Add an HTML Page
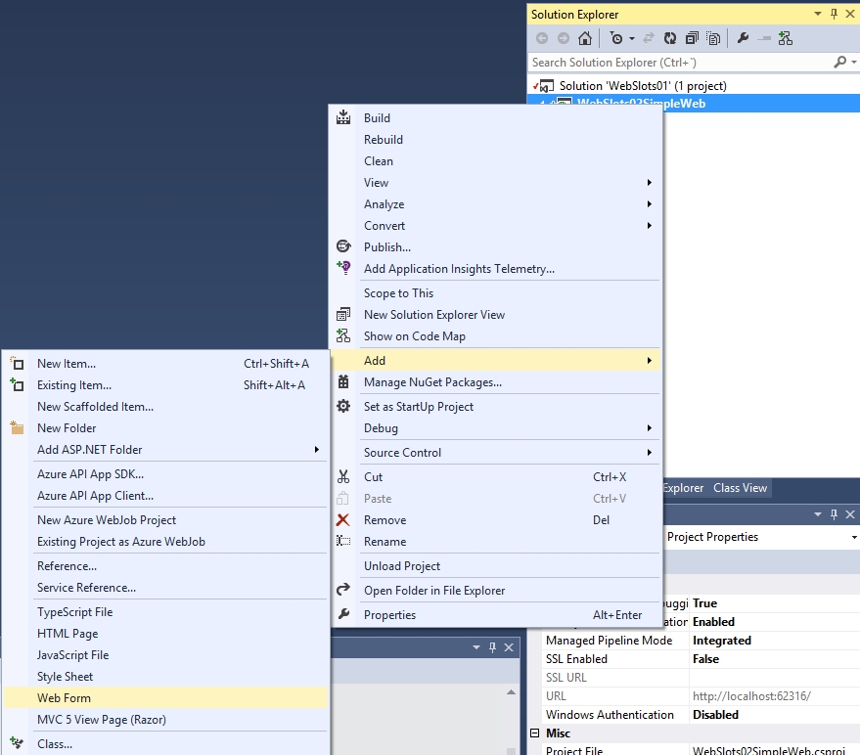The image size is (860, 755). pyautogui.click(x=165, y=634)
